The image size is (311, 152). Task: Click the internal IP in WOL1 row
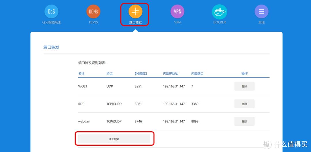tap(174, 86)
